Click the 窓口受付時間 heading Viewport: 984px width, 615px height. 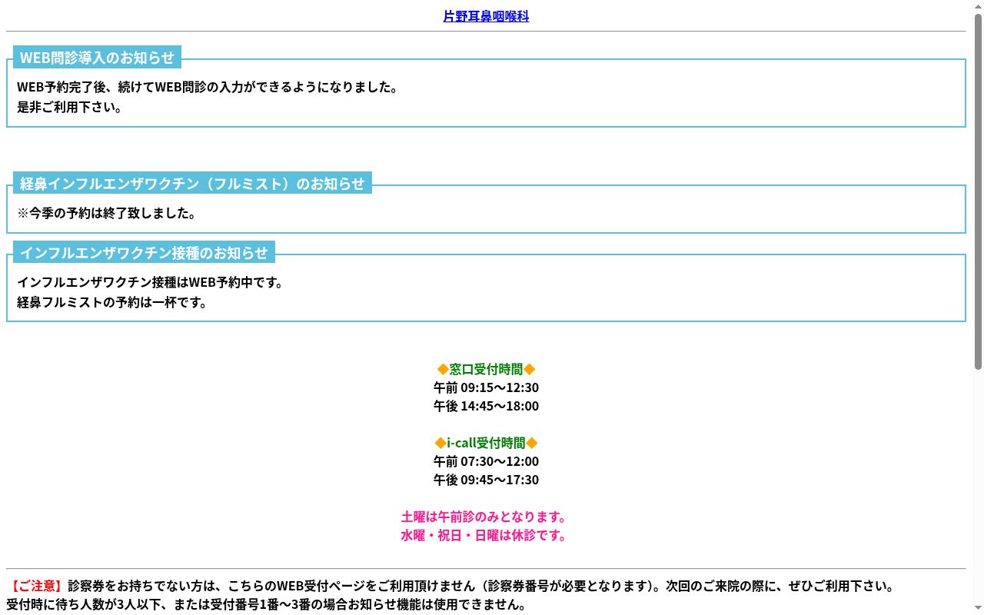(486, 370)
